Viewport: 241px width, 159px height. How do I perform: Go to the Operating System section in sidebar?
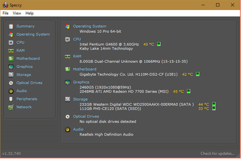[33, 34]
